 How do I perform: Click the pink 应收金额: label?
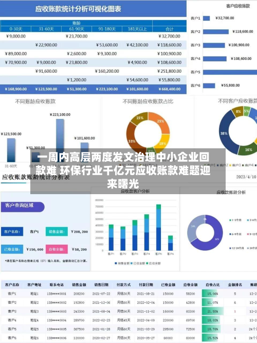tap(57, 249)
